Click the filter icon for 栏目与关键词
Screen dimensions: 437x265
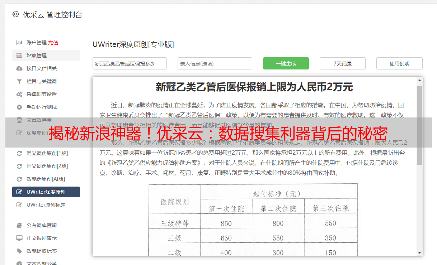click(x=19, y=81)
